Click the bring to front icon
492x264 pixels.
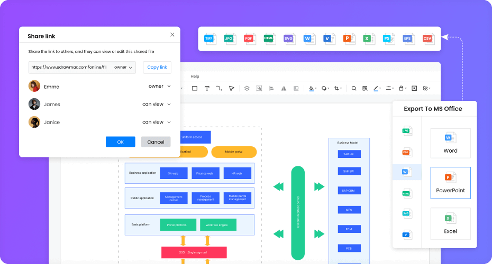[296, 88]
